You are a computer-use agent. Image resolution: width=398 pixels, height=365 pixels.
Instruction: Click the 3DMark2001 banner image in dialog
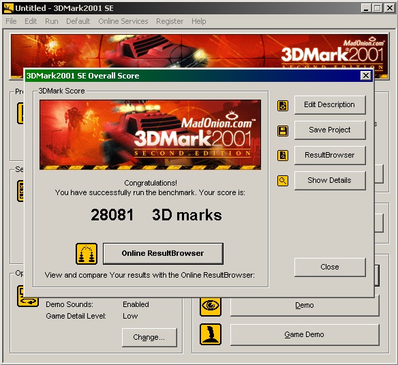click(150, 134)
